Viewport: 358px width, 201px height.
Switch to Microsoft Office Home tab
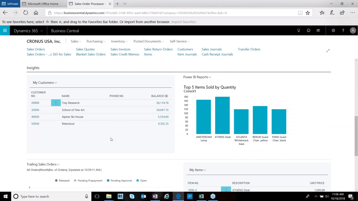(x=43, y=4)
